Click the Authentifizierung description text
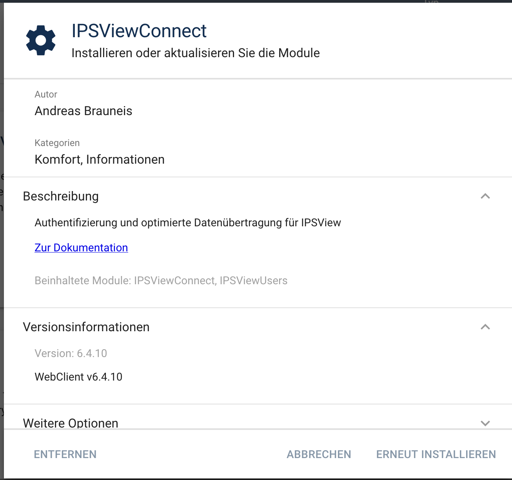Image resolution: width=512 pixels, height=480 pixels. (x=188, y=223)
